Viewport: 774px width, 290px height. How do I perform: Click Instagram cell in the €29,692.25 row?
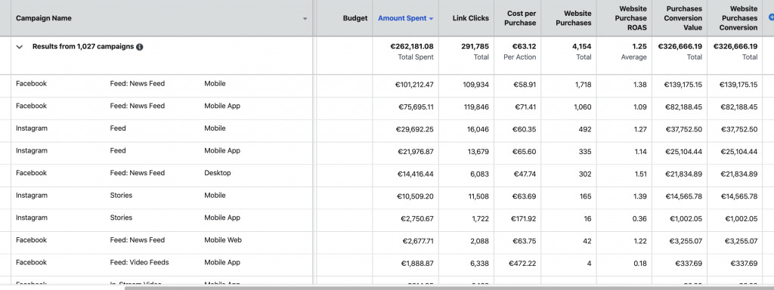click(32, 128)
